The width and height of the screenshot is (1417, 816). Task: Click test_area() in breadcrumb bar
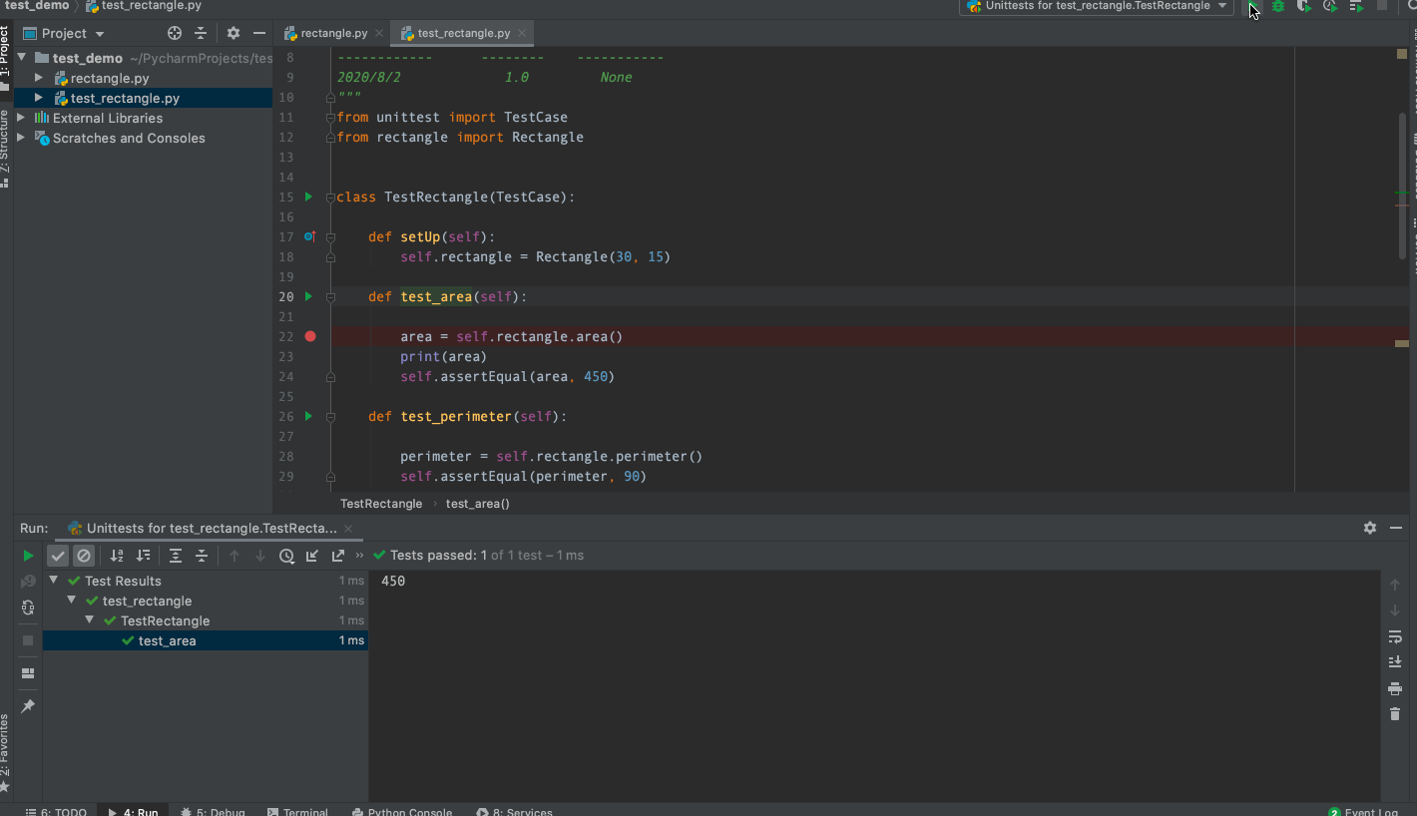point(478,504)
